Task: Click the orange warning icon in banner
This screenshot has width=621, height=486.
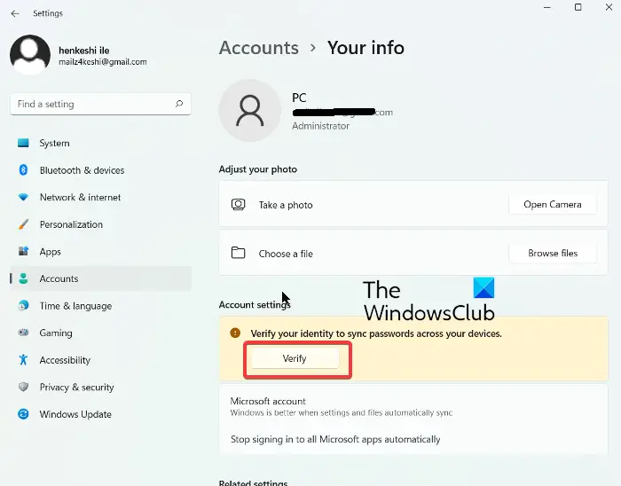Action: [x=235, y=333]
